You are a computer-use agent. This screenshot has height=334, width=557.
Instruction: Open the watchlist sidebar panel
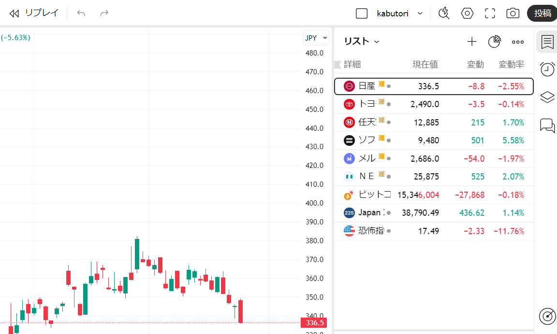(547, 42)
